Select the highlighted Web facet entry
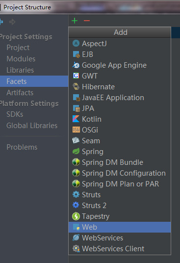Image resolution: width=180 pixels, height=263 pixels. tap(120, 227)
